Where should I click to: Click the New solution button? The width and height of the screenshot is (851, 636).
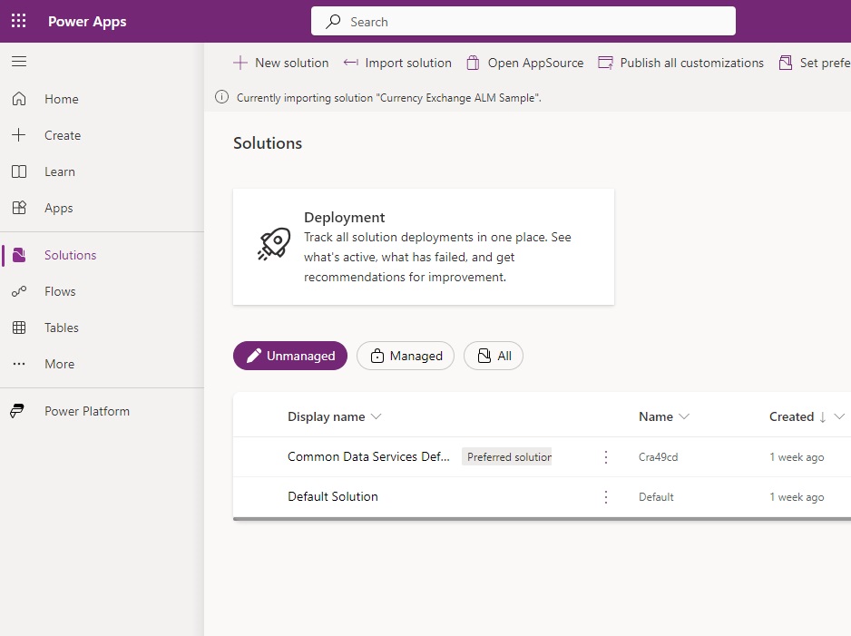point(281,63)
